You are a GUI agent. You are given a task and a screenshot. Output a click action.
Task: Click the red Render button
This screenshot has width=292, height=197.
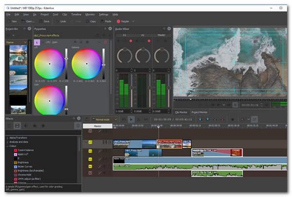point(123,21)
